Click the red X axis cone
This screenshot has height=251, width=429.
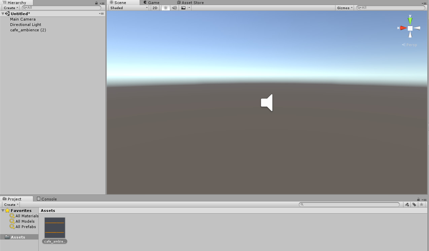[x=403, y=28]
